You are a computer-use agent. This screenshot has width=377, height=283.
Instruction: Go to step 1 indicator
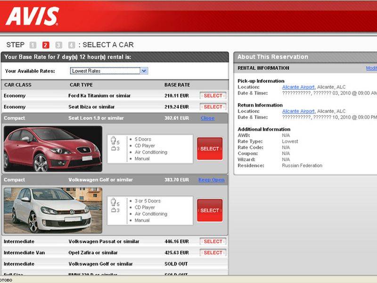pos(33,45)
